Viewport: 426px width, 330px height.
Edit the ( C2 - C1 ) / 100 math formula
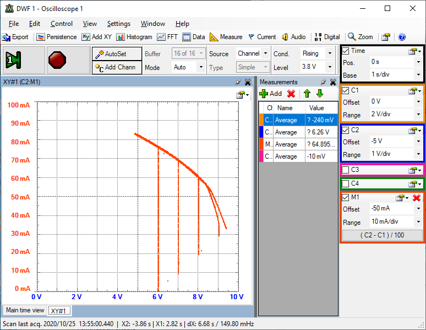click(x=383, y=235)
